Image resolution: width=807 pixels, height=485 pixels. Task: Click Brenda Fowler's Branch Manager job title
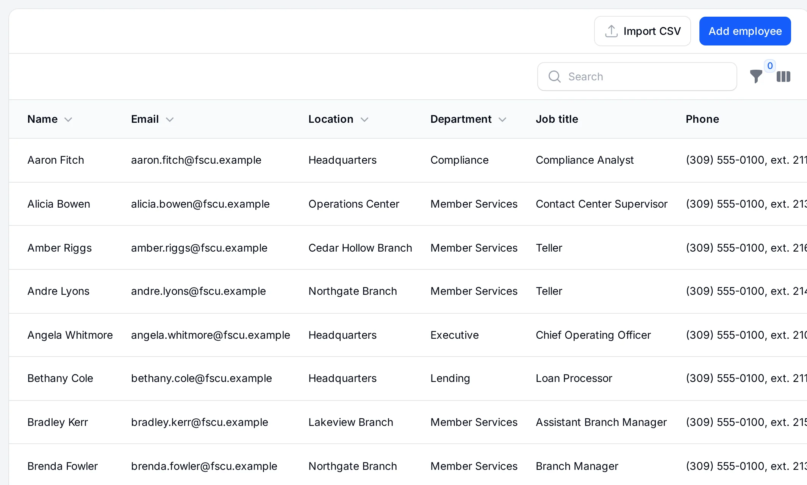[577, 466]
